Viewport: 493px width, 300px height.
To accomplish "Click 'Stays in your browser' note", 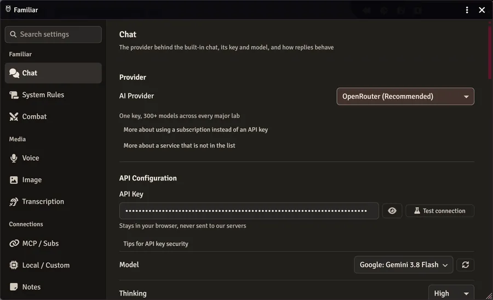I will 182,226.
